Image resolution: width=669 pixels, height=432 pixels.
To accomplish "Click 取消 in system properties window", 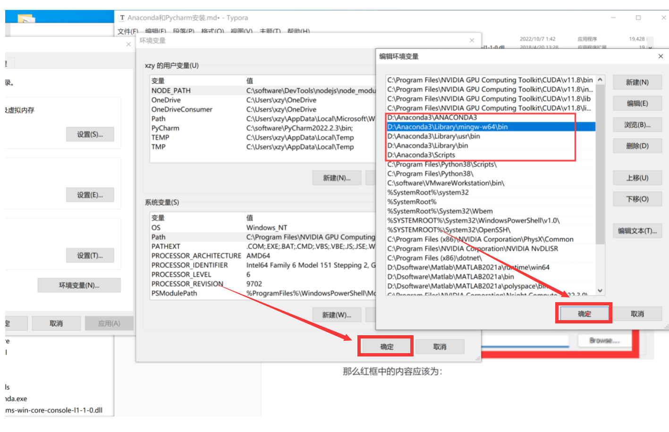I will [56, 323].
